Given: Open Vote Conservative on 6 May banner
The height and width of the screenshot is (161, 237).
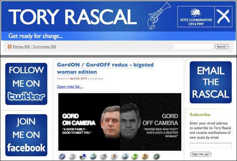Looking at the screenshot, I should (x=205, y=16).
